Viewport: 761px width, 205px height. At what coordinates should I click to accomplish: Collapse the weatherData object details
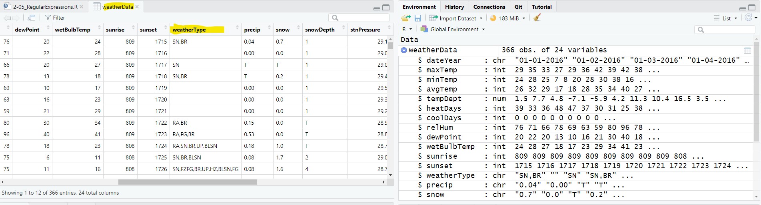[404, 50]
